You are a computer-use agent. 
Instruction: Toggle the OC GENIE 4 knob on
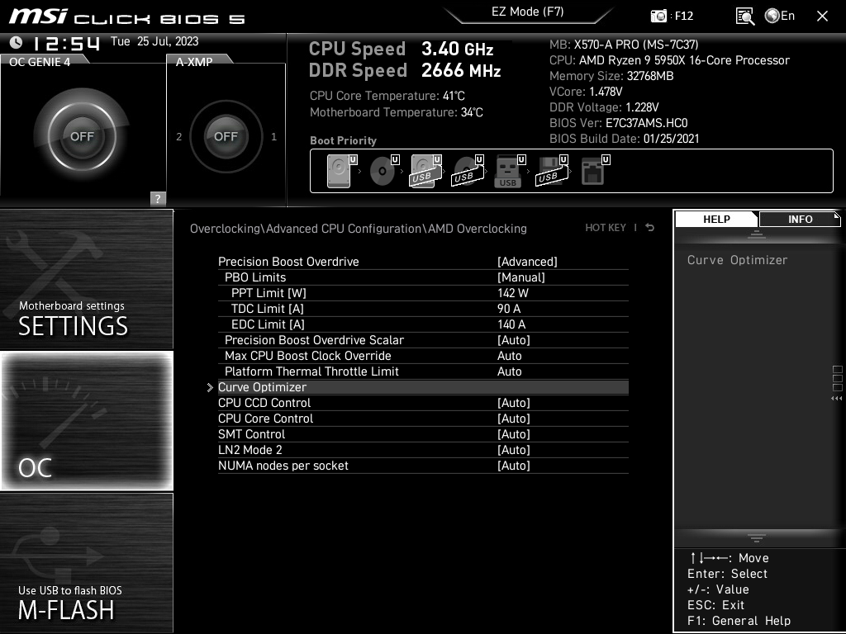point(83,135)
